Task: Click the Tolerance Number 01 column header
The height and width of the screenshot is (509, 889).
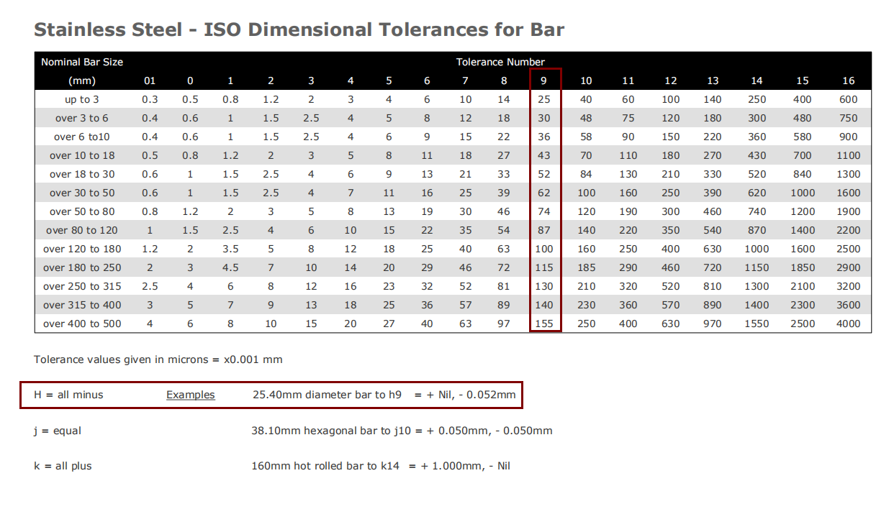Action: tap(150, 81)
